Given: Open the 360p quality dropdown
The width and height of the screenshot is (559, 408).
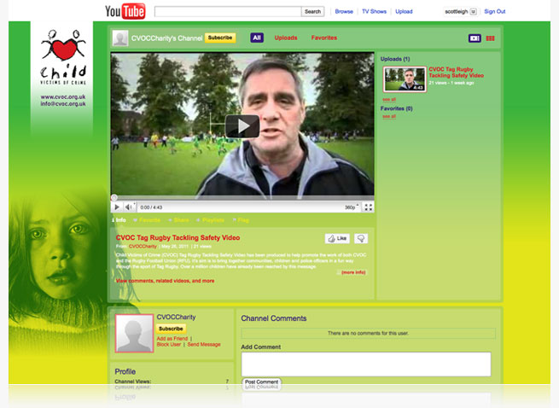Looking at the screenshot, I should point(352,207).
